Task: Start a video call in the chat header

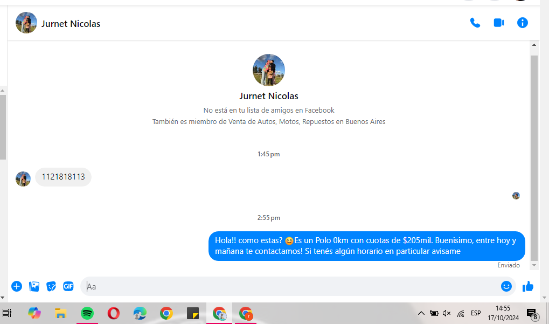Action: click(498, 23)
